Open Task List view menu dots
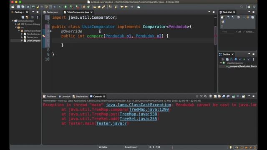 [222, 27]
